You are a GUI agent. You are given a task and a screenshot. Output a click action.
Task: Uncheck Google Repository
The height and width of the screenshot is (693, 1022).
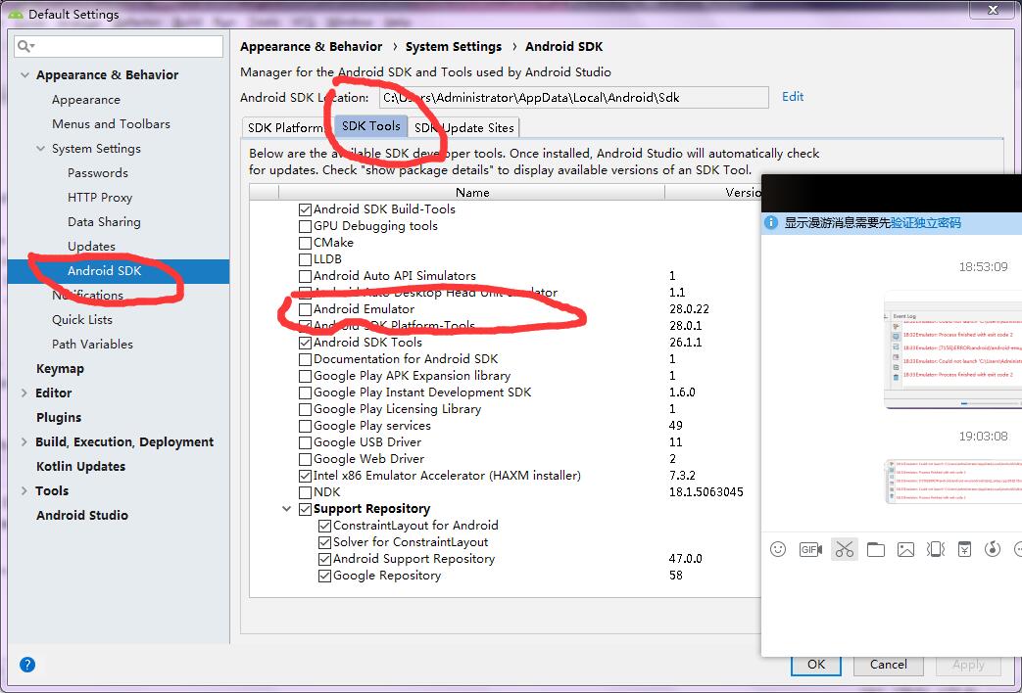click(x=324, y=576)
